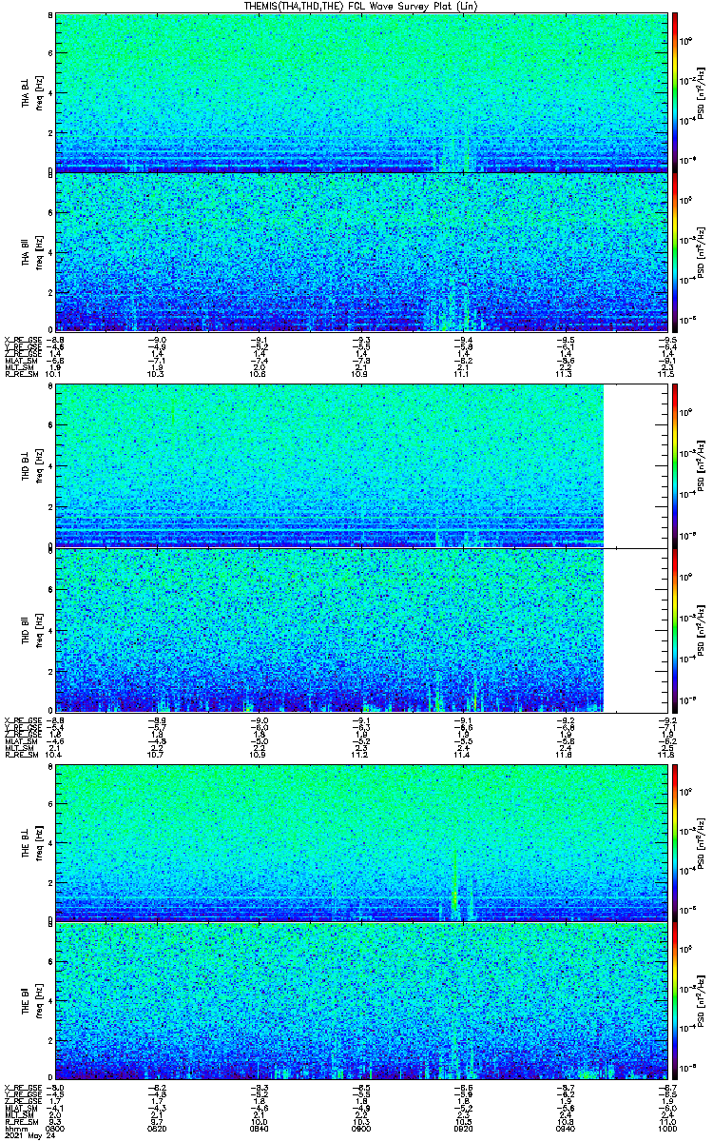
Task: Click the 'THA B∥ freq [Hz]' axis label
Action: coord(31,252)
